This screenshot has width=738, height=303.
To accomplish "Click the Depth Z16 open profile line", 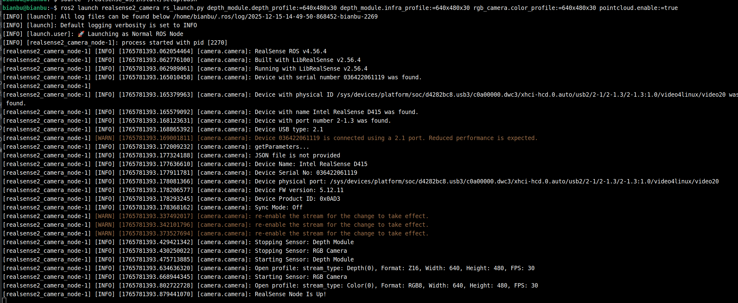I will coord(394,268).
